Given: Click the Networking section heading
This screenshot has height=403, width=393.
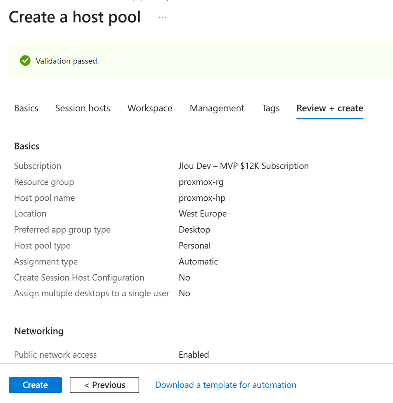Looking at the screenshot, I should pos(39,331).
